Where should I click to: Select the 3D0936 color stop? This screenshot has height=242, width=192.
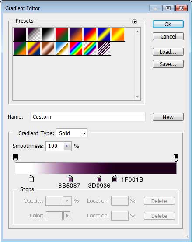(x=99, y=179)
